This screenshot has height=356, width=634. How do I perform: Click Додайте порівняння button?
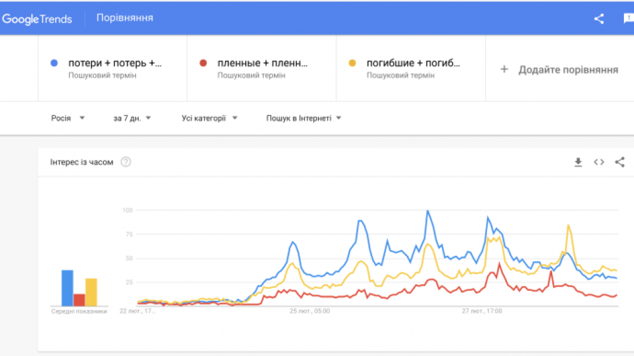coord(567,70)
